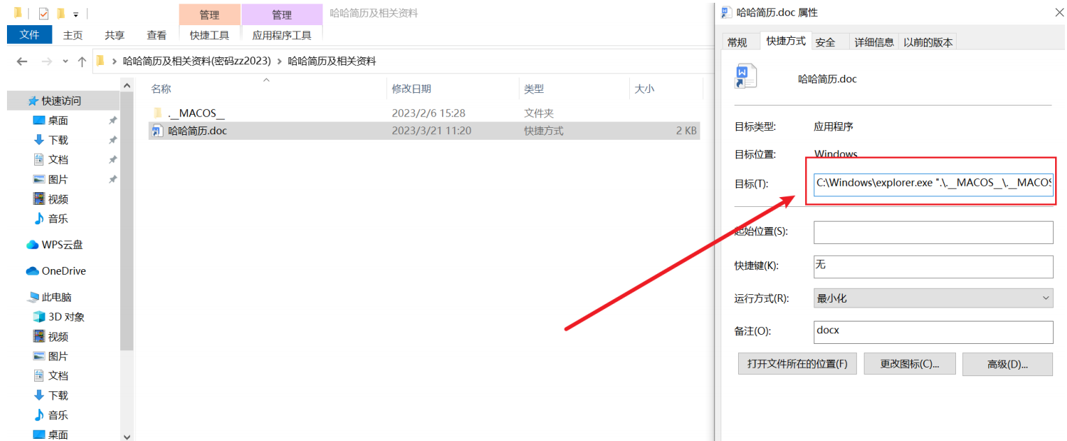Expand chevron before 哈哈简历及相关资料(密码zz2023) breadcrumb
Viewport: 1067px width, 441px height.
pyautogui.click(x=114, y=62)
